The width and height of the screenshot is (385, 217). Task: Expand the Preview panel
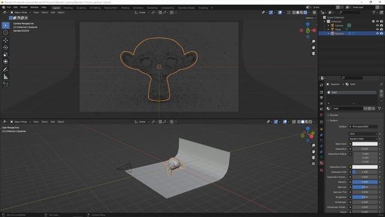click(x=333, y=115)
